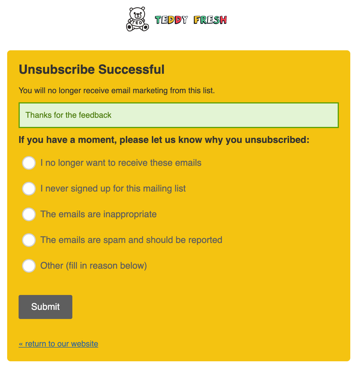356x367 pixels.
Task: Click the 'Unsubscribe Successful' heading
Action: pyautogui.click(x=92, y=69)
